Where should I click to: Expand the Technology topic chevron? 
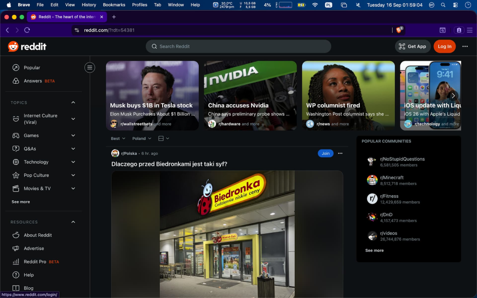point(73,162)
